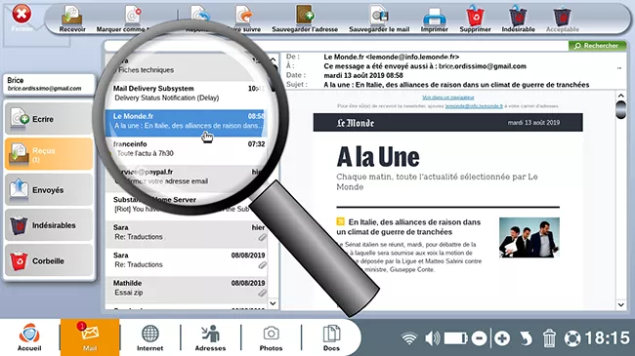
Task: Click the Wi-Fi status icon
Action: point(409,338)
